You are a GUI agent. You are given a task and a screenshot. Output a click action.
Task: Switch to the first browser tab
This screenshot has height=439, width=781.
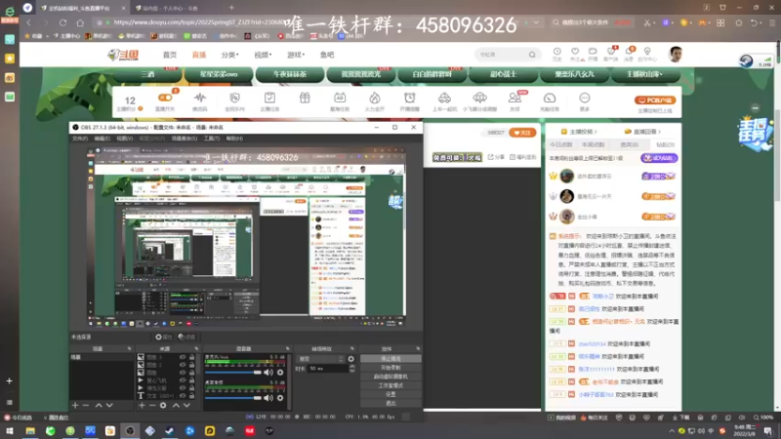pos(82,8)
